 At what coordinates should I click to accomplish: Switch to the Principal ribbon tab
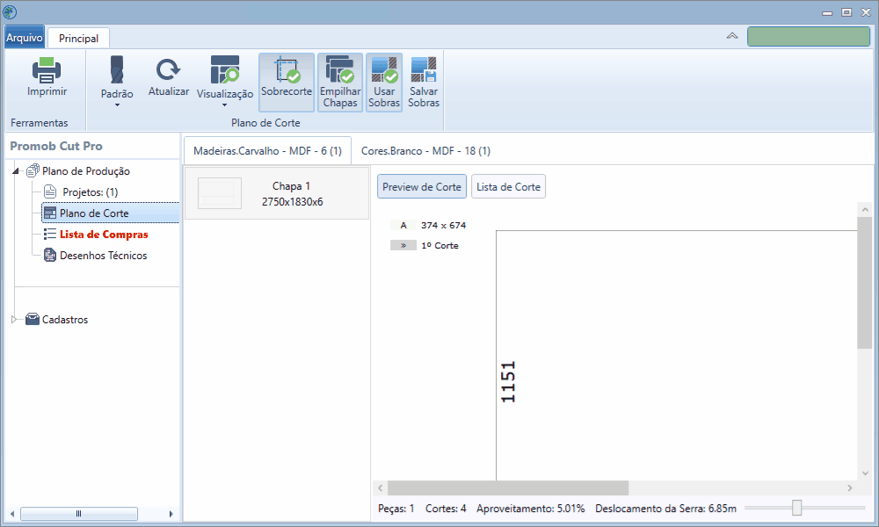click(x=78, y=38)
